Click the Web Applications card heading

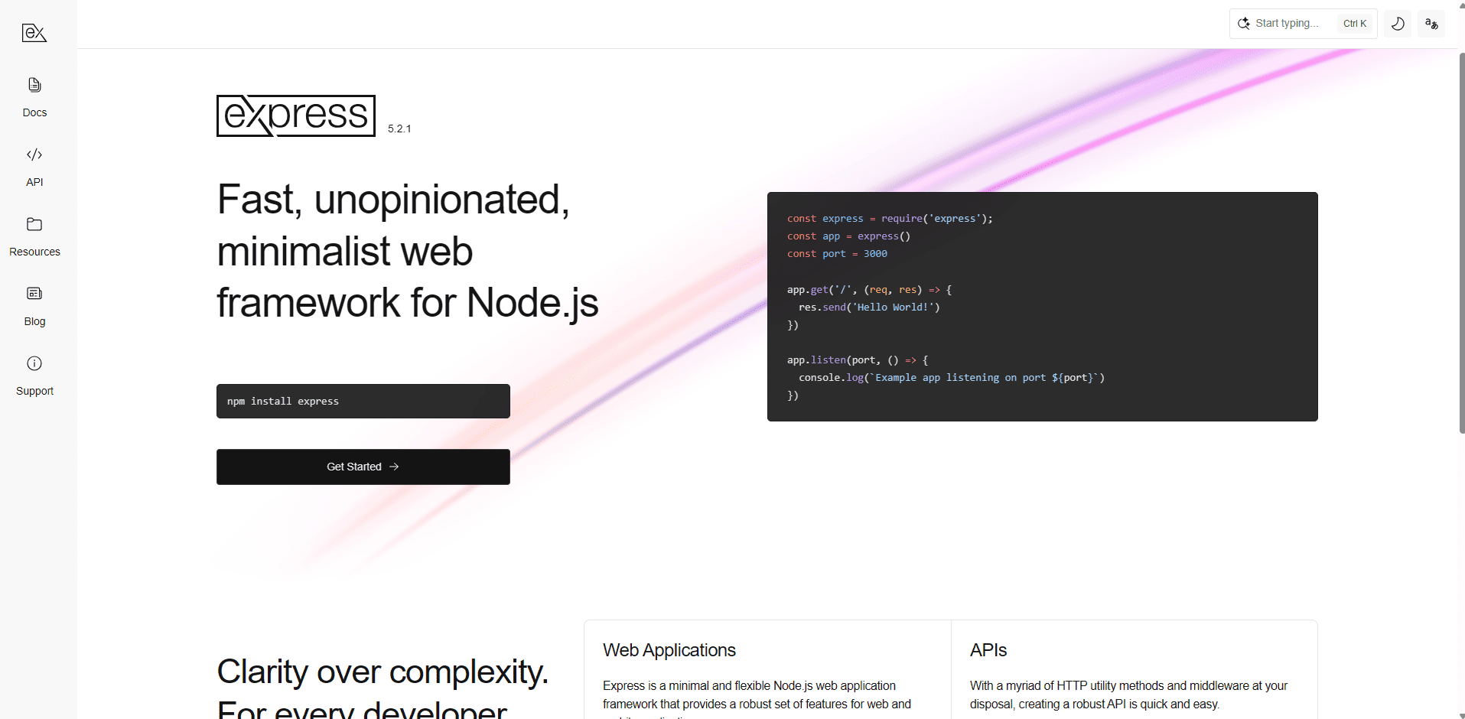tap(669, 650)
